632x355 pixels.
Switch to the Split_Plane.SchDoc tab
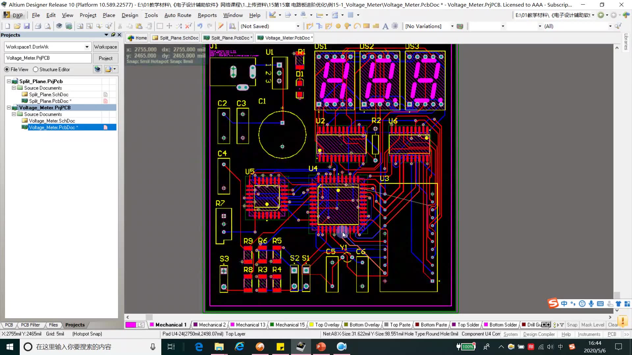[x=175, y=38]
